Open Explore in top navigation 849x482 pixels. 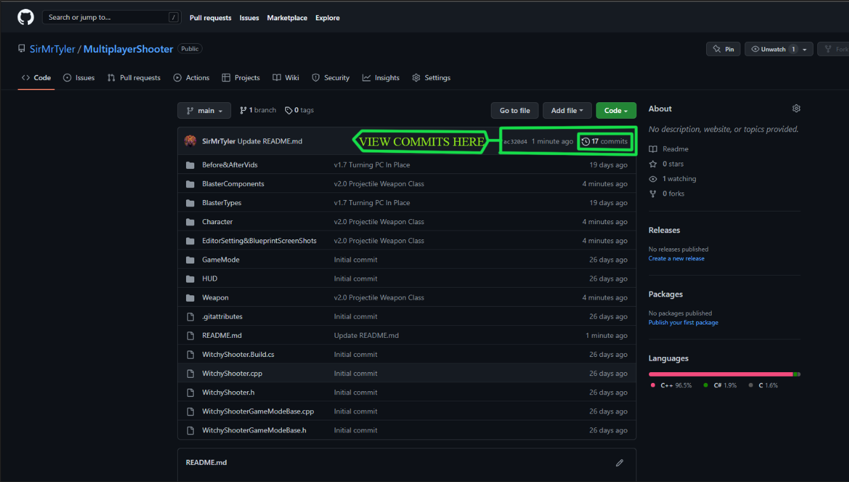pos(328,18)
